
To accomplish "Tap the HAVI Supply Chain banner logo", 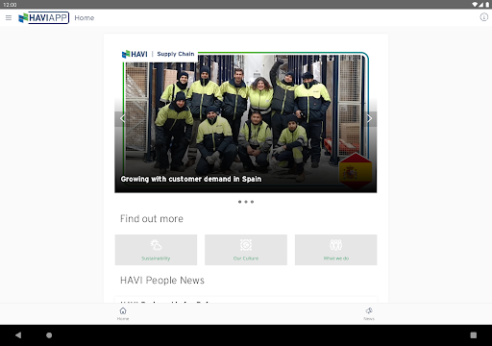I will 158,54.
